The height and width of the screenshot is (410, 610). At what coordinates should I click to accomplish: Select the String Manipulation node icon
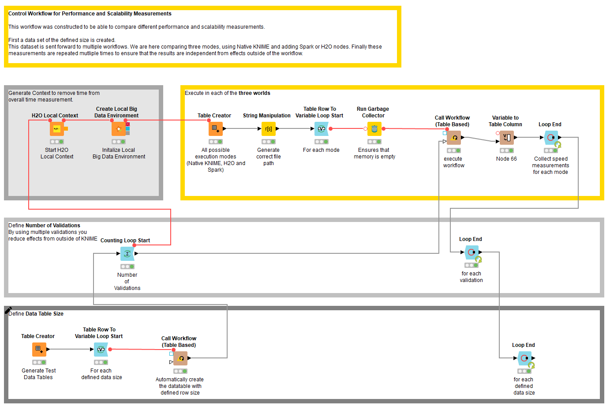[269, 129]
